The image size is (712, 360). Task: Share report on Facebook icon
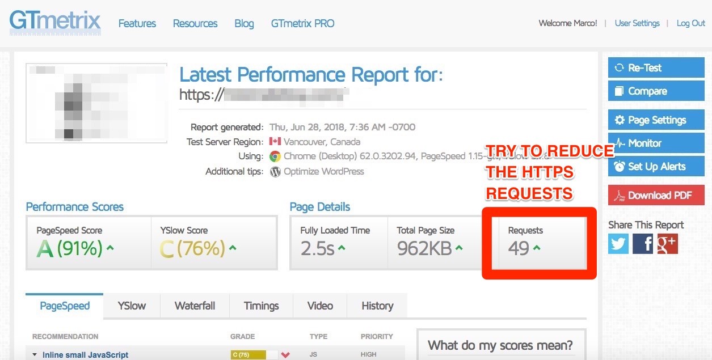643,244
